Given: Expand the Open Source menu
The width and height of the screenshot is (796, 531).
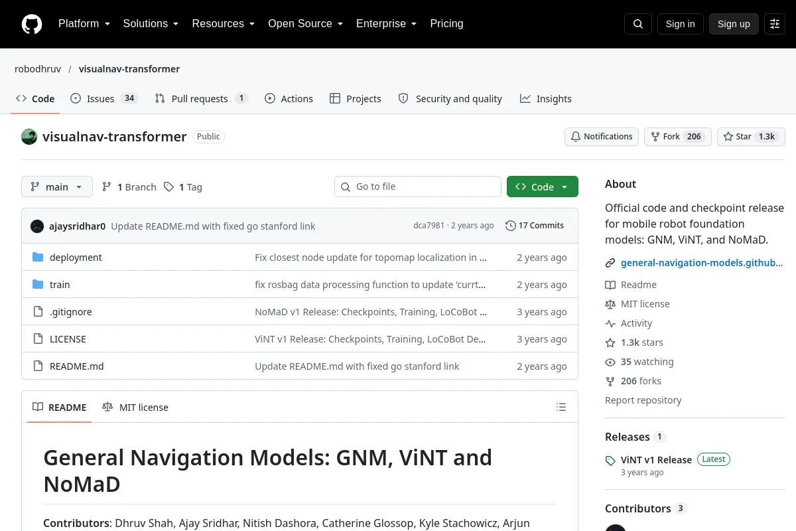Looking at the screenshot, I should click(x=305, y=24).
